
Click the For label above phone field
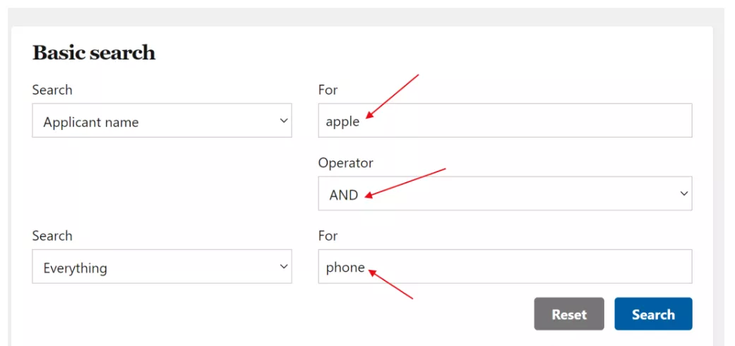coord(328,235)
